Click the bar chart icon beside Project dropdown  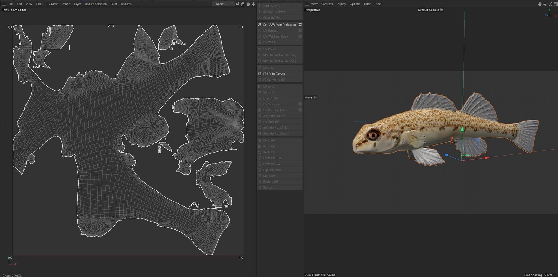tap(237, 4)
